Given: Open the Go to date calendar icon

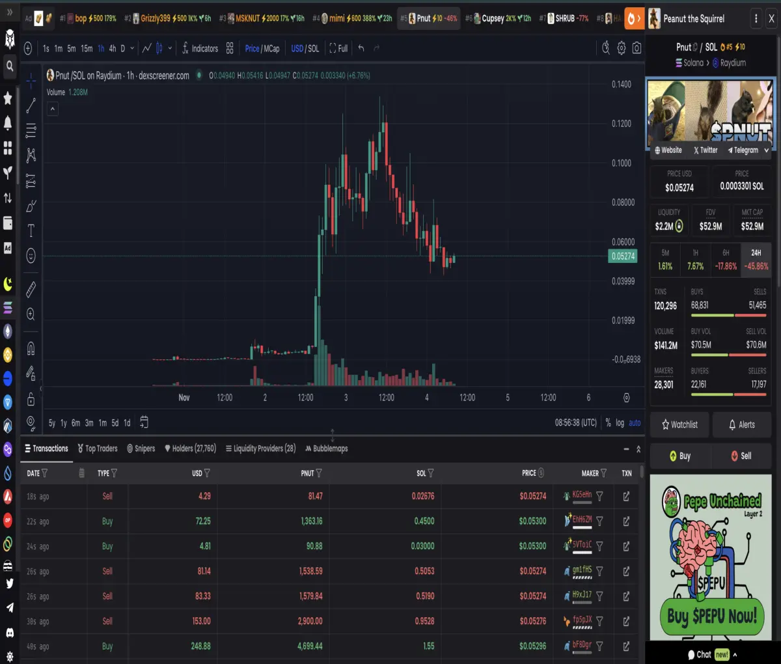Looking at the screenshot, I should 144,422.
